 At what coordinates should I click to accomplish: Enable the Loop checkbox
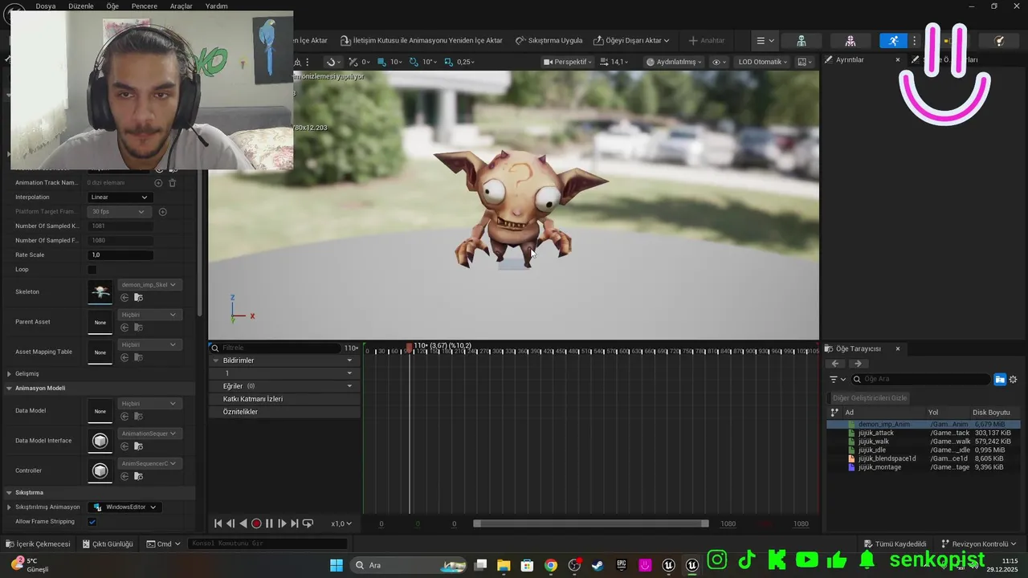point(92,270)
